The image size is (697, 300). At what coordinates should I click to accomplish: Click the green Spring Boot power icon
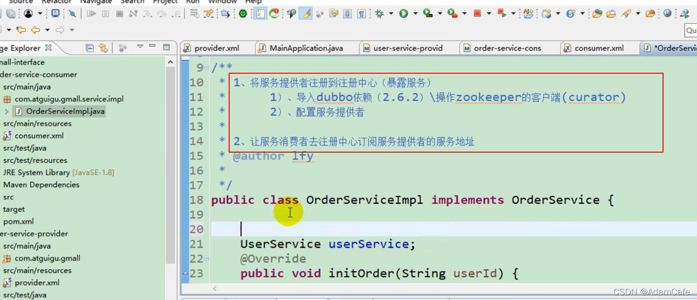pyautogui.click(x=243, y=14)
